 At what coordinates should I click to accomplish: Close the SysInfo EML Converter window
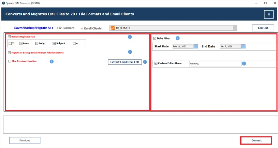pos(275,3)
